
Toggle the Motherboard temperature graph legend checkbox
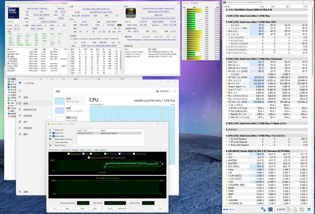(x=69, y=154)
